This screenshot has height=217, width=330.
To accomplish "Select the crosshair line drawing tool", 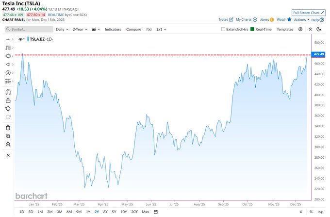I will point(8,39).
